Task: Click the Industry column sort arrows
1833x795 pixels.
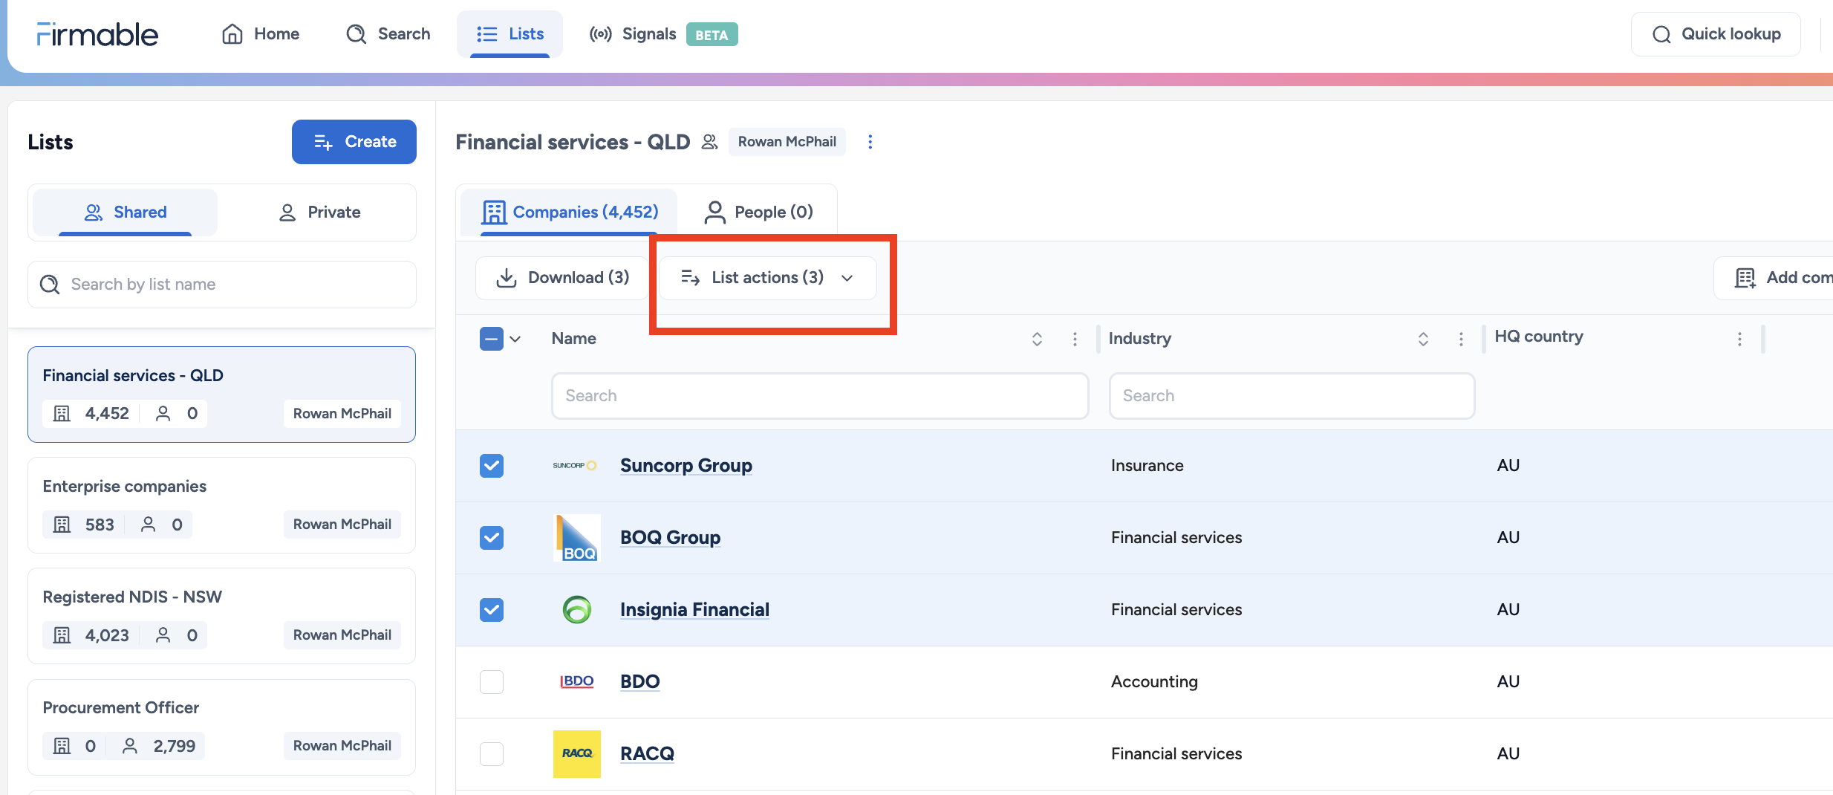Action: tap(1422, 339)
